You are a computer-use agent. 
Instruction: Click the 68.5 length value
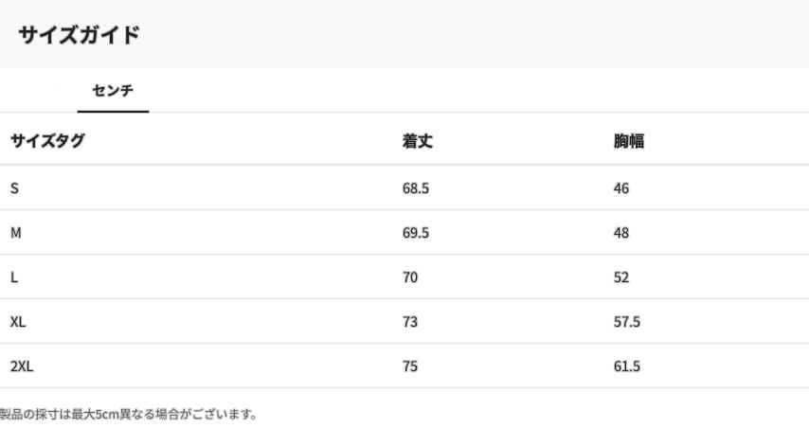click(416, 188)
